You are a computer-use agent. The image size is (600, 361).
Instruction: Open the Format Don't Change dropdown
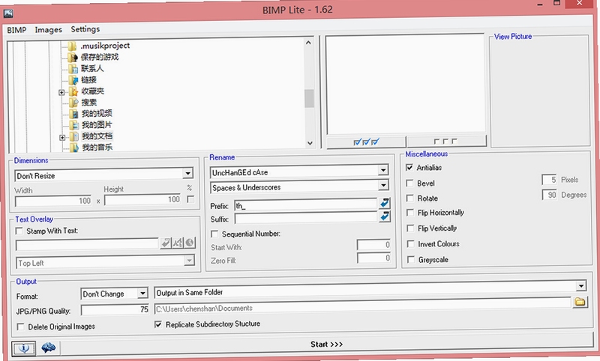coord(142,294)
